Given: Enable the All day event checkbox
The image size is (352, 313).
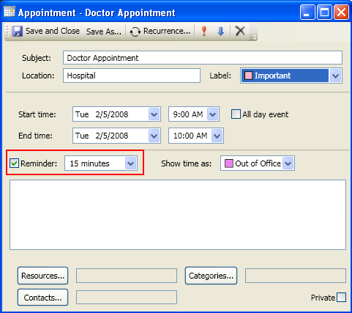Looking at the screenshot, I should pyautogui.click(x=236, y=114).
